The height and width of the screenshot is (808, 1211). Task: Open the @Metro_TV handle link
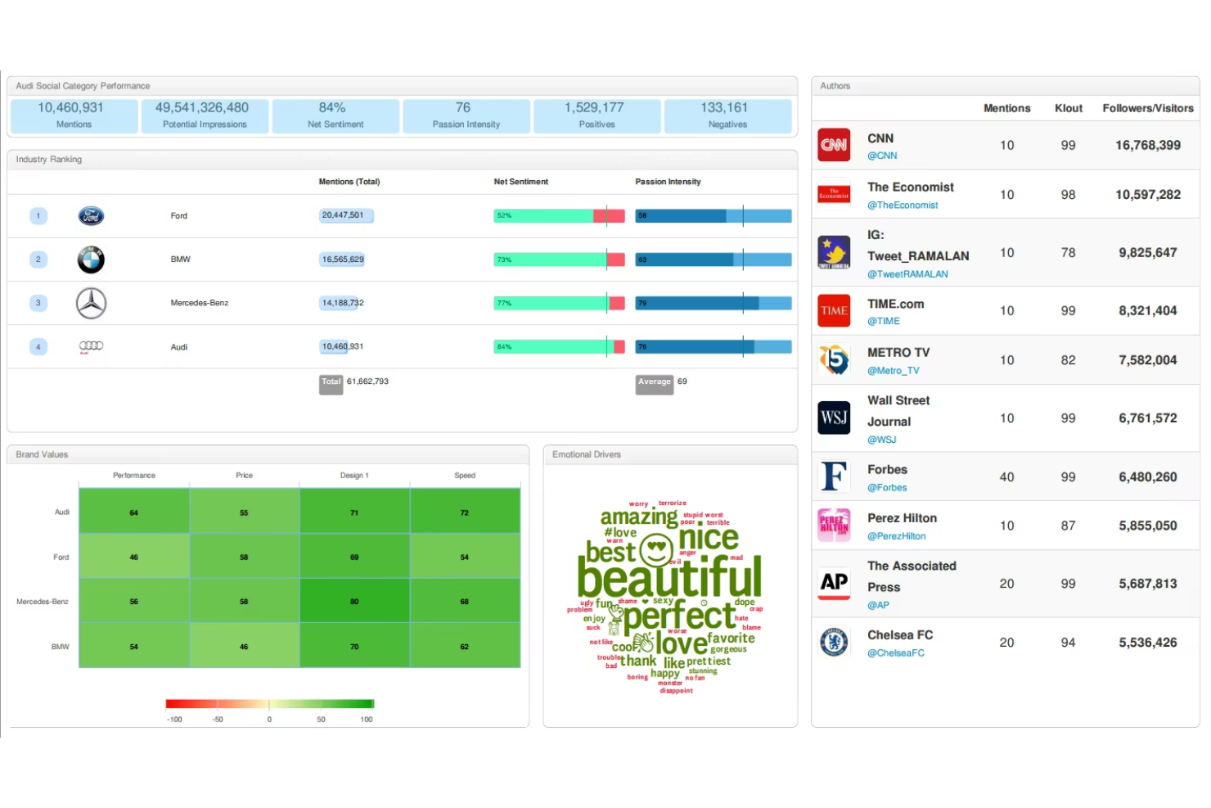(894, 371)
